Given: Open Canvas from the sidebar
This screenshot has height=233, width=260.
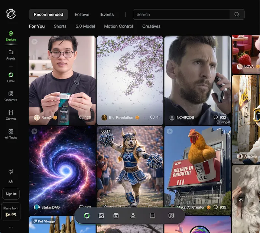Looking at the screenshot, I should (11, 115).
